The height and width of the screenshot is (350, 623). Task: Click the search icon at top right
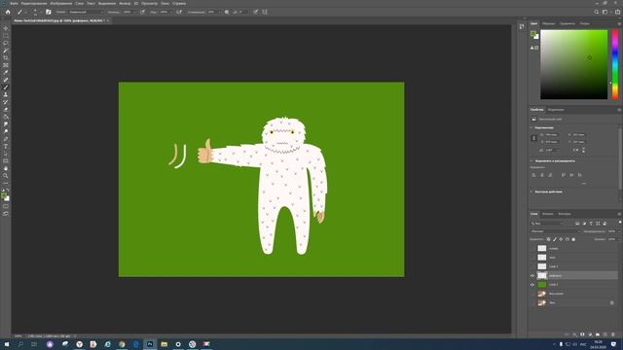click(597, 12)
